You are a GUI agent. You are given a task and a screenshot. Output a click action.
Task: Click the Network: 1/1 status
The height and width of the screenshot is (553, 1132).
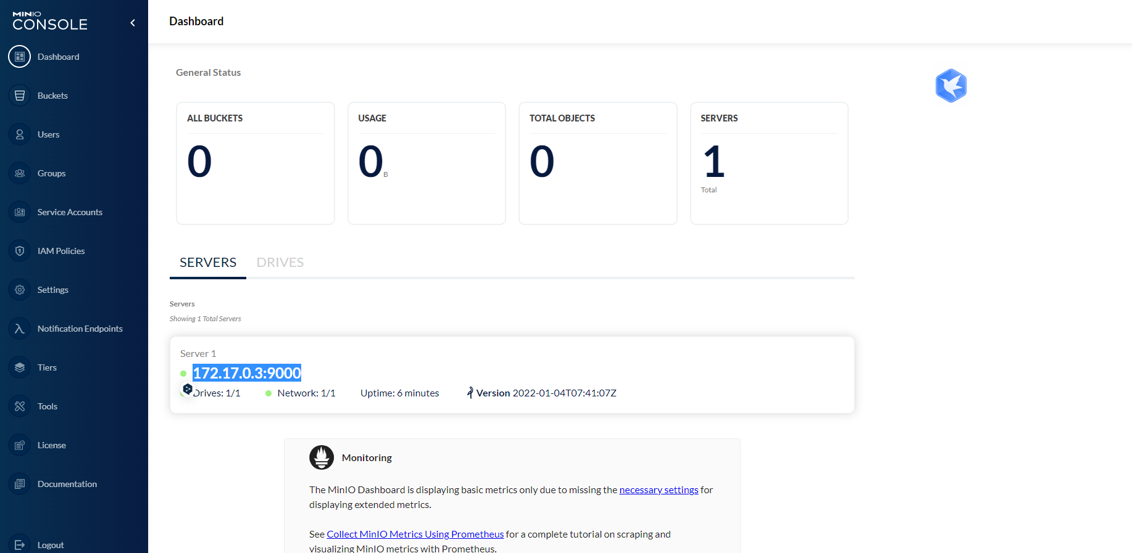click(x=306, y=393)
